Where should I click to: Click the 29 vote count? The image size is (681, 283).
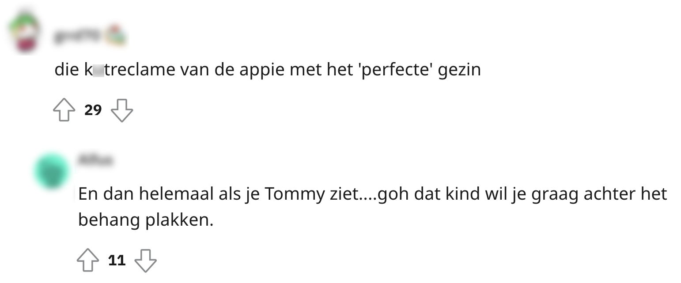93,110
